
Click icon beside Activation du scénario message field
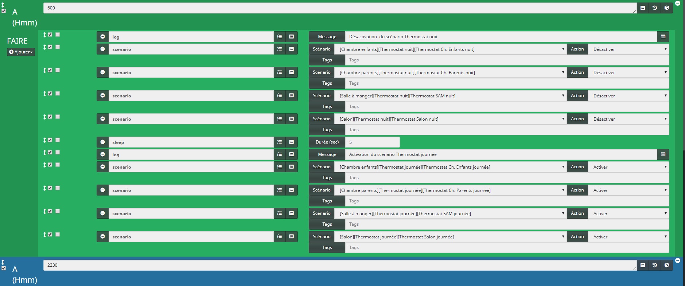tap(663, 154)
